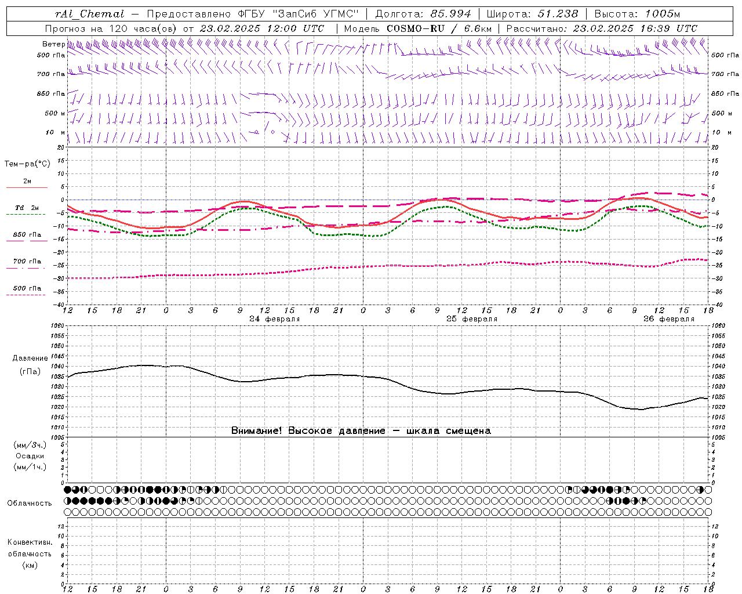This screenshot has width=742, height=594.
Task: Click the Рассчитано: 23.02.2025 16:39 UTC text
Action: 602,28
